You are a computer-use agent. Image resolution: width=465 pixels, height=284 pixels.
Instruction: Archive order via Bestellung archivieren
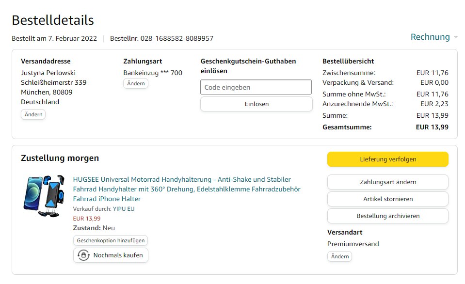[387, 216]
